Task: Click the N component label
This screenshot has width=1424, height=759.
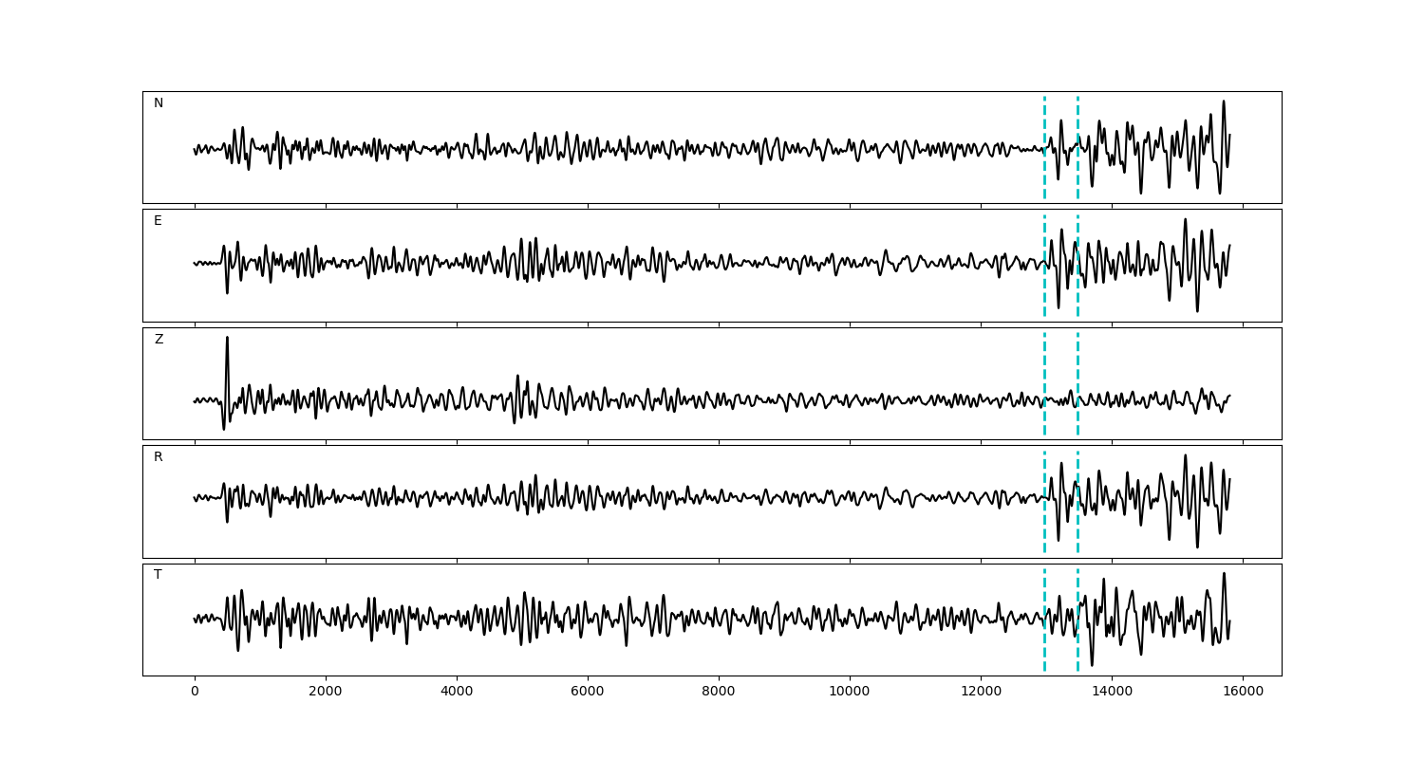Action: point(159,103)
